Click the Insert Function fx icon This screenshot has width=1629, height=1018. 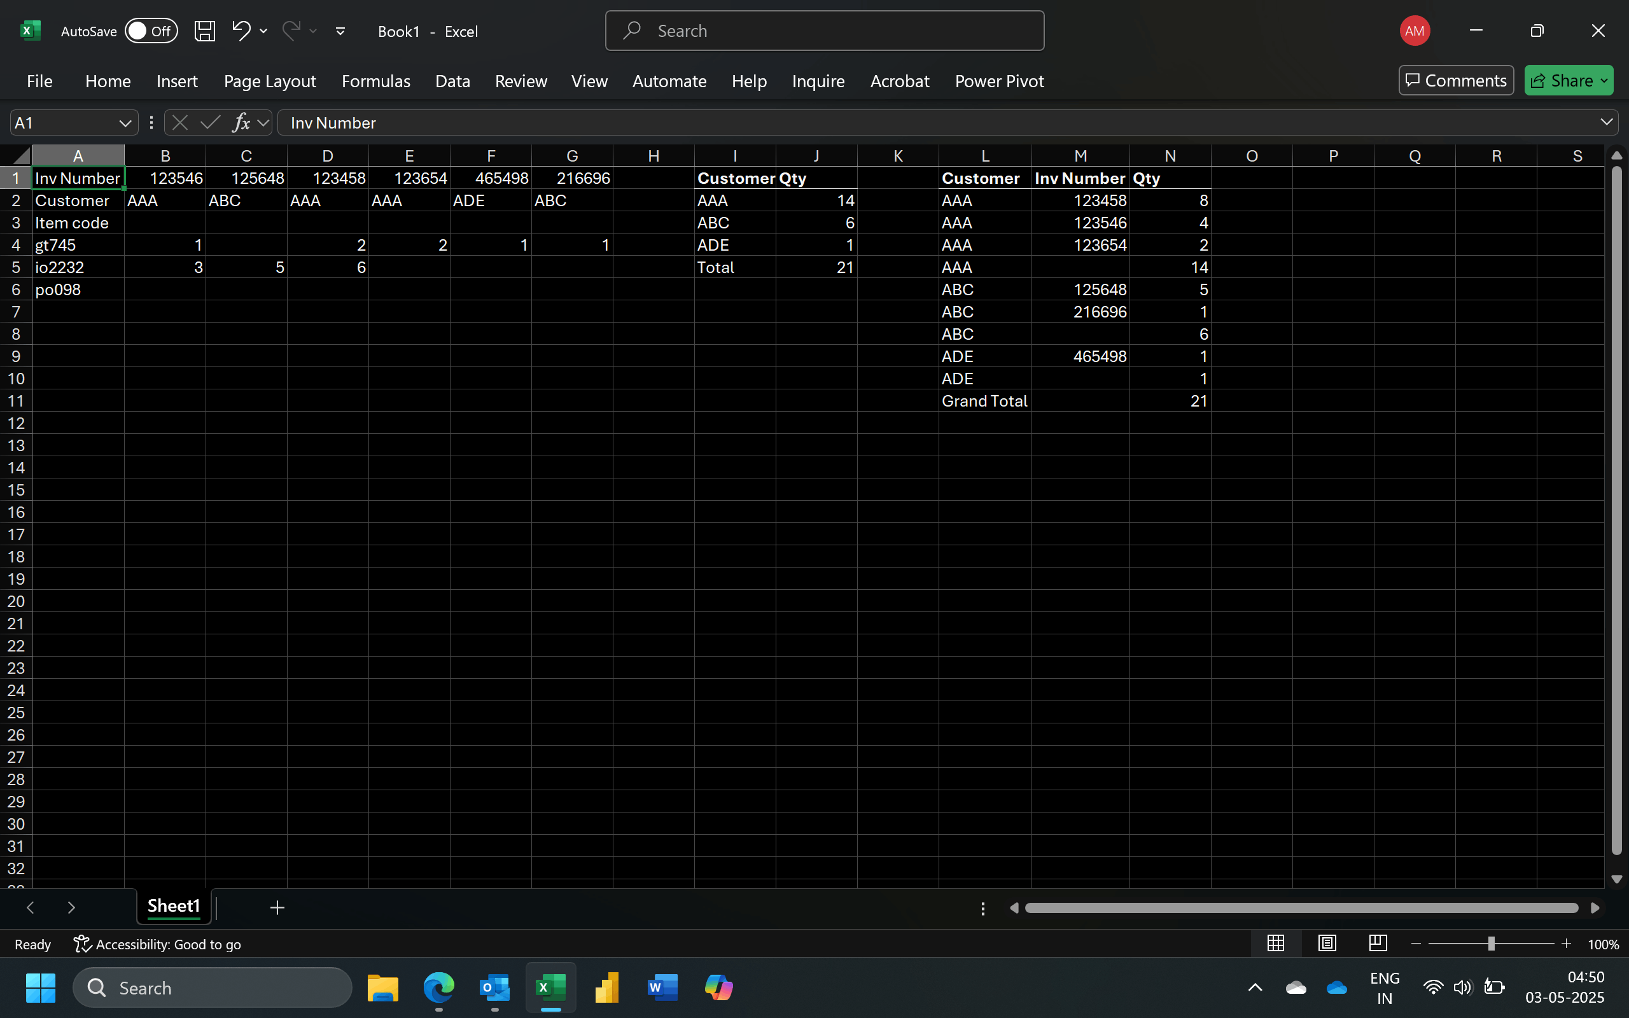click(241, 123)
